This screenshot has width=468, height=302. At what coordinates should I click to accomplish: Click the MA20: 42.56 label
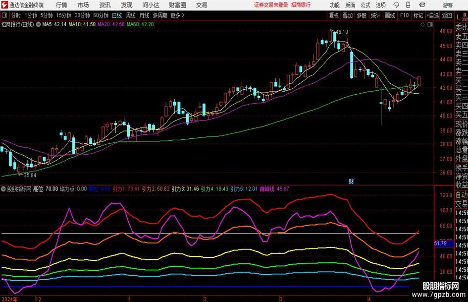tap(111, 24)
